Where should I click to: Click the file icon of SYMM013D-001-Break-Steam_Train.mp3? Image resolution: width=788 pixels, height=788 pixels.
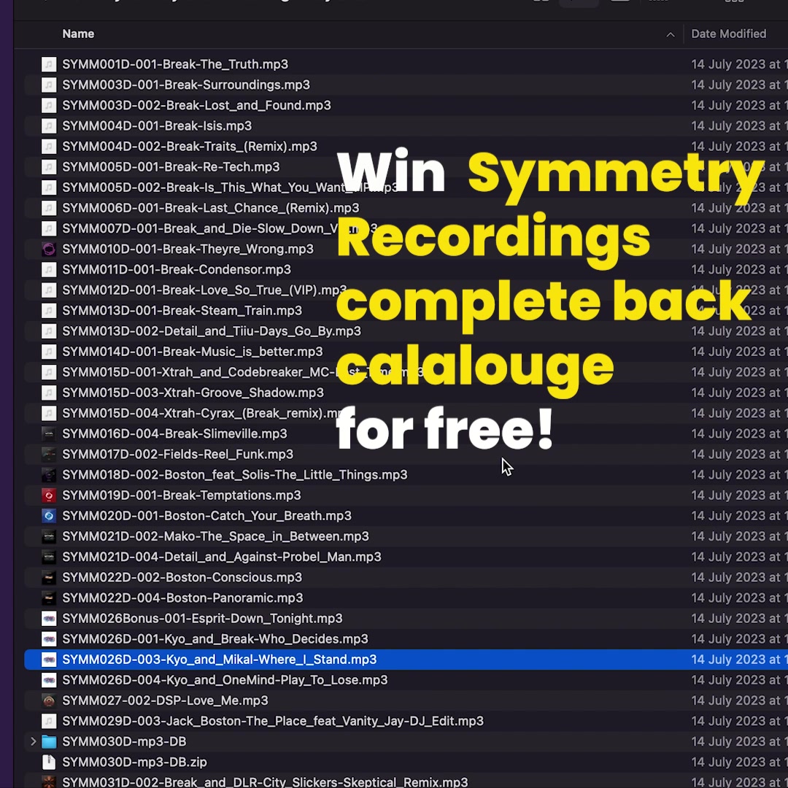coord(49,311)
